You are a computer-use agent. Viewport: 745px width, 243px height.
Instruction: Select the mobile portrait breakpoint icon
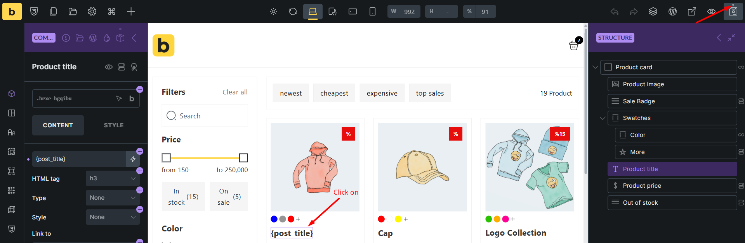372,12
